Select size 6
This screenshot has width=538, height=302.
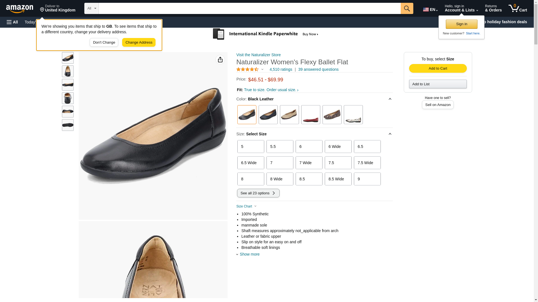click(x=309, y=147)
